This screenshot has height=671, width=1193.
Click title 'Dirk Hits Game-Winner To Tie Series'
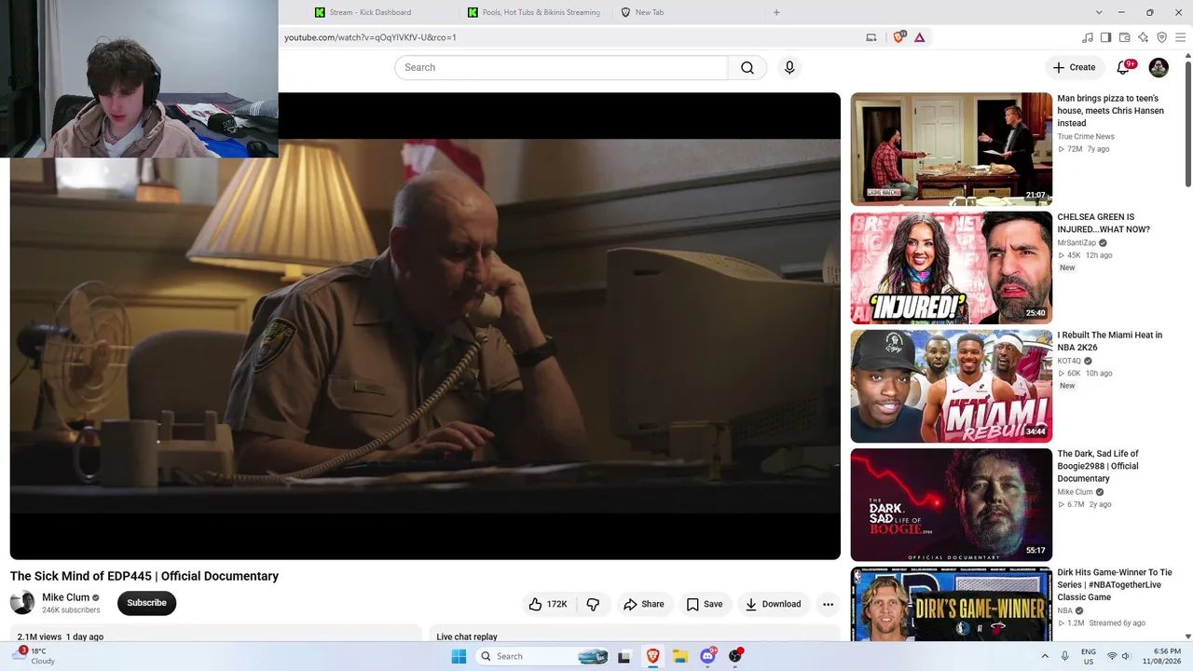pyautogui.click(x=1115, y=584)
